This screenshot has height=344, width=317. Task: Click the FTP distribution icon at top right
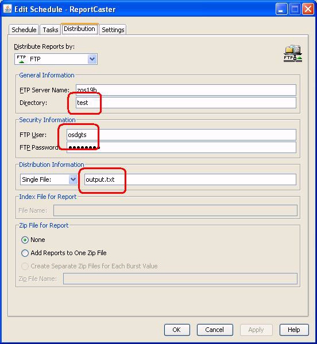293,54
